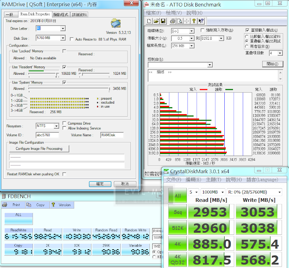
Task: Click CrystalDiskMark 4K QD32 test button
Action: [177, 260]
